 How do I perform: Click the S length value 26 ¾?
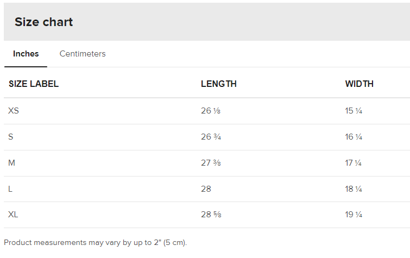pyautogui.click(x=211, y=137)
